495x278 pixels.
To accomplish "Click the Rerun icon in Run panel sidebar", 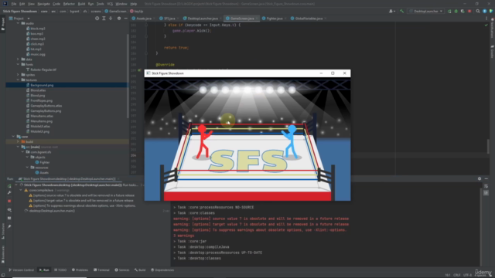I will pyautogui.click(x=9, y=186).
